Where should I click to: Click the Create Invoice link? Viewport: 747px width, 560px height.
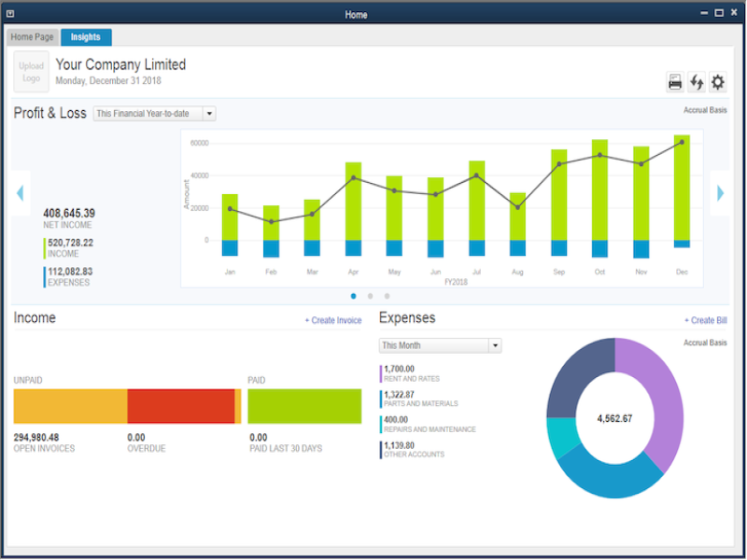333,319
